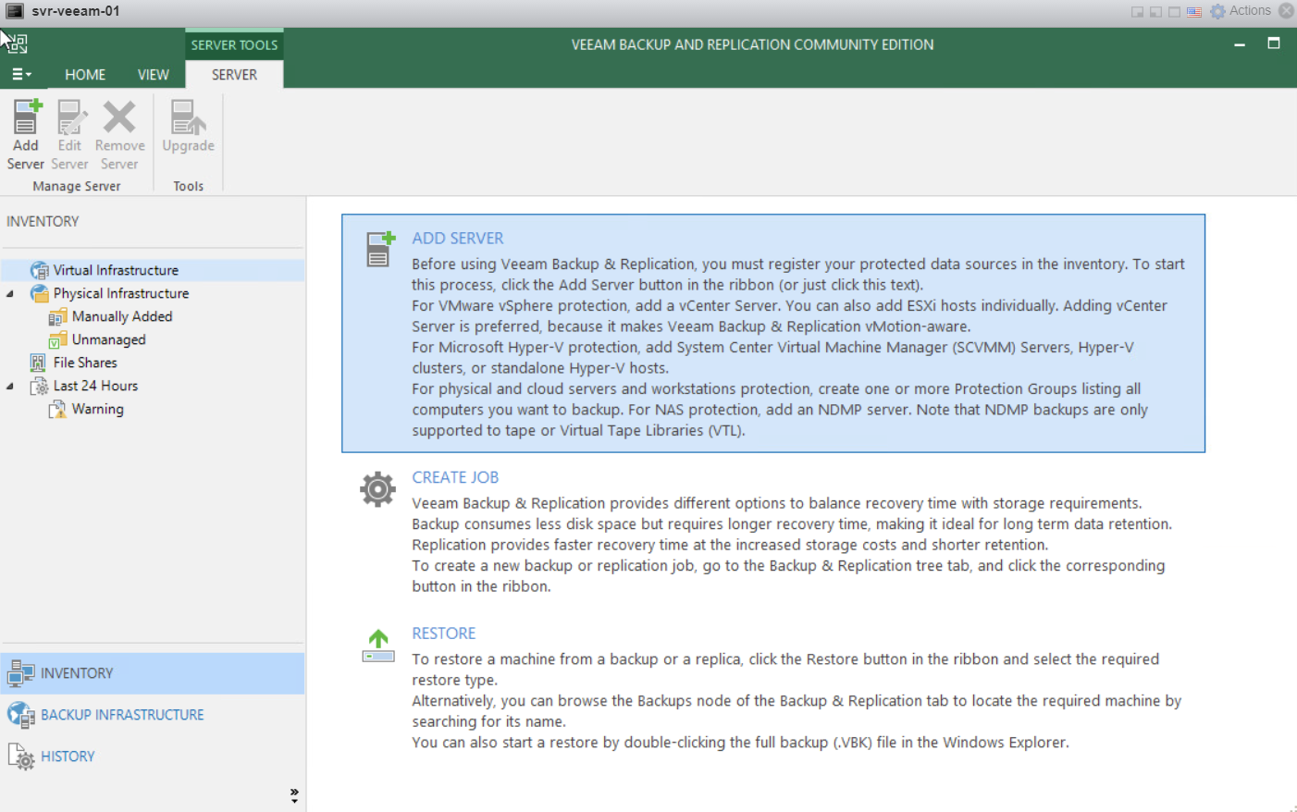Click the File Shares icon
Viewport: 1297px width, 812px height.
click(38, 363)
